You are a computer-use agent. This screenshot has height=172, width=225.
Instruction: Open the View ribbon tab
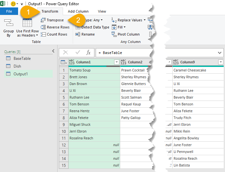pos(102,11)
